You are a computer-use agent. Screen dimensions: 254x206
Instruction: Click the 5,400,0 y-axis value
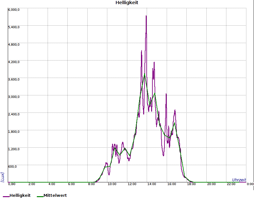point(14,27)
